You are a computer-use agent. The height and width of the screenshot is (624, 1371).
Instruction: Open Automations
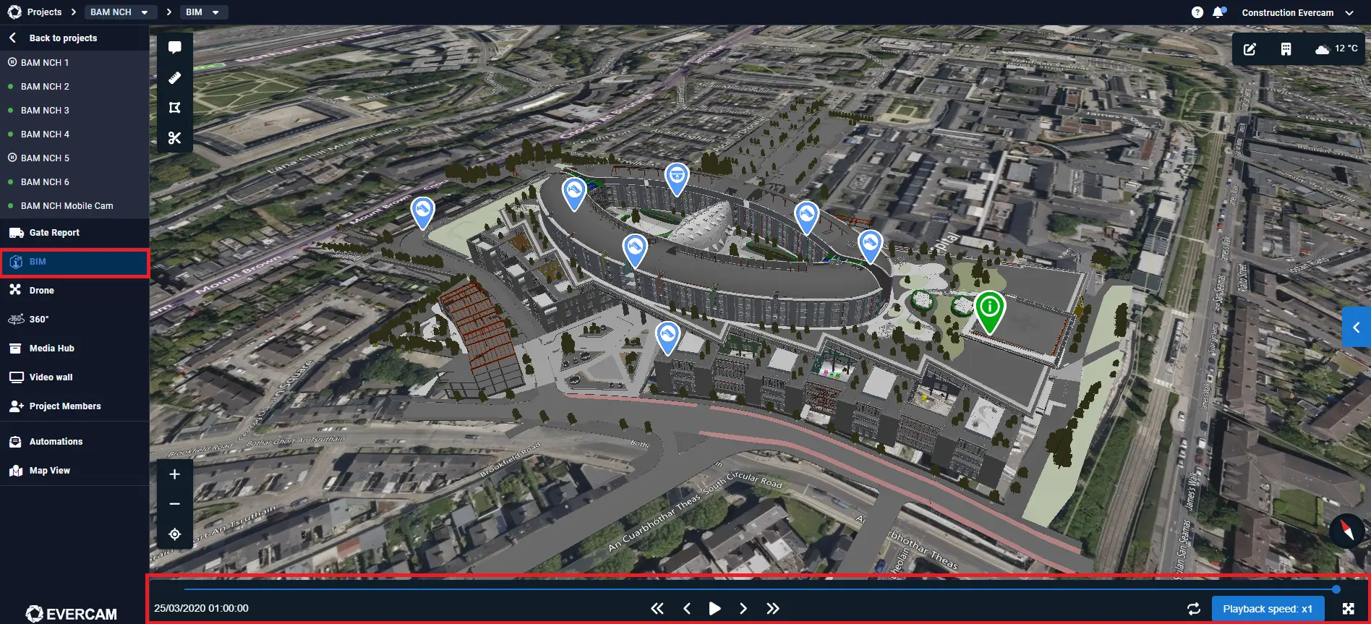[x=74, y=442]
